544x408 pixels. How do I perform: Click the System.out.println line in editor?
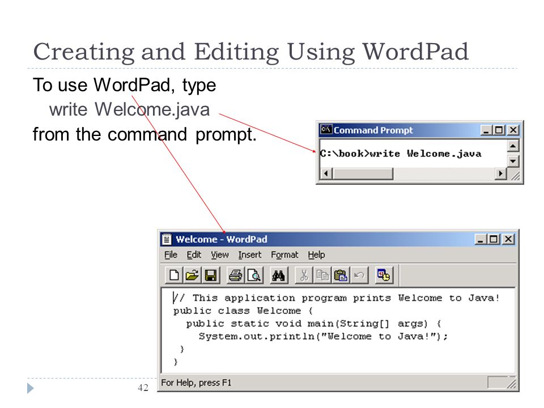[323, 337]
